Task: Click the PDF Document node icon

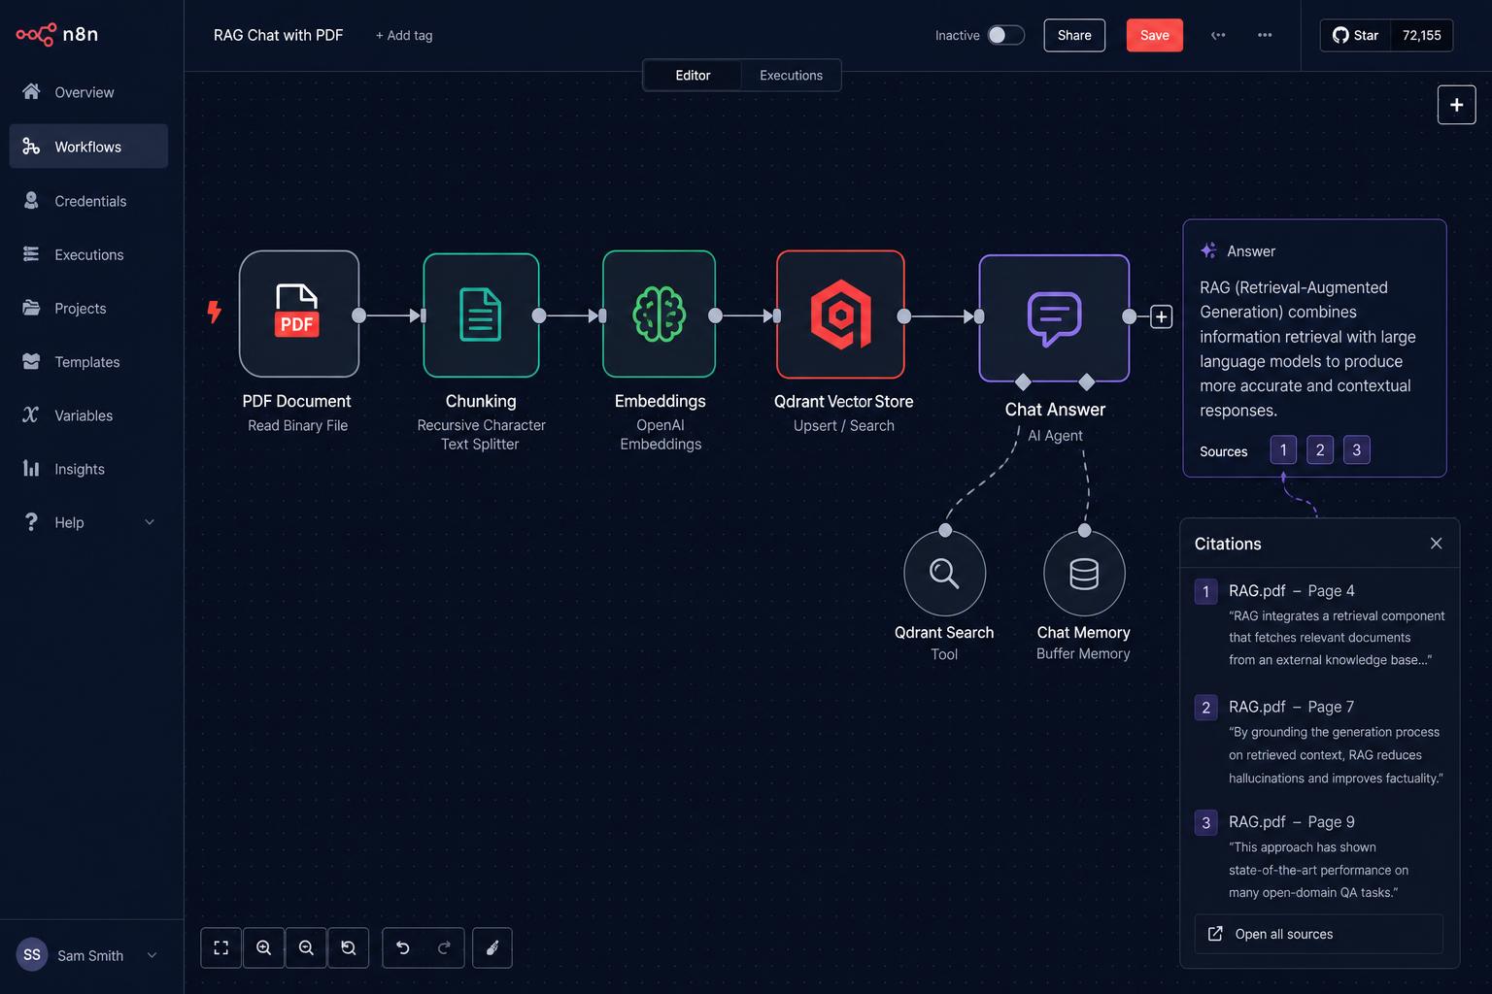Action: click(299, 314)
